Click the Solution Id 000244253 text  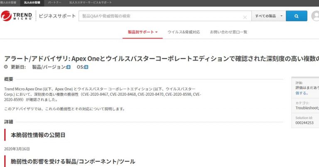pyautogui.click(x=304, y=123)
